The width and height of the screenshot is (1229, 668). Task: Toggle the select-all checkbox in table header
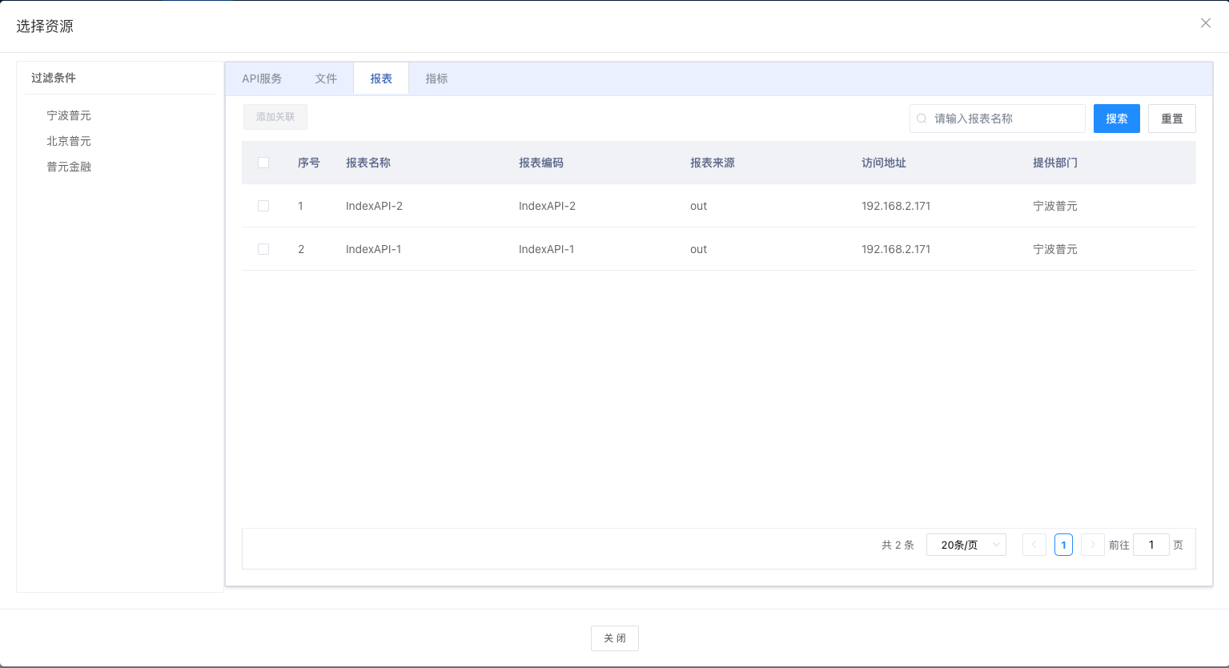tap(263, 163)
